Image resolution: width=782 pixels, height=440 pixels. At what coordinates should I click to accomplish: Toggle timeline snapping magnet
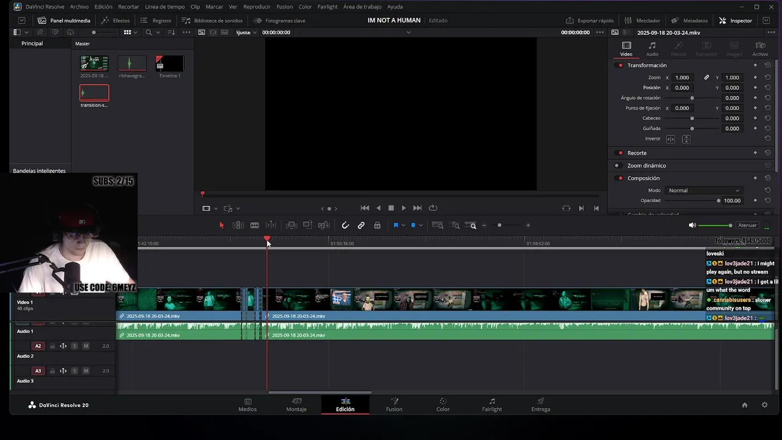coord(345,226)
